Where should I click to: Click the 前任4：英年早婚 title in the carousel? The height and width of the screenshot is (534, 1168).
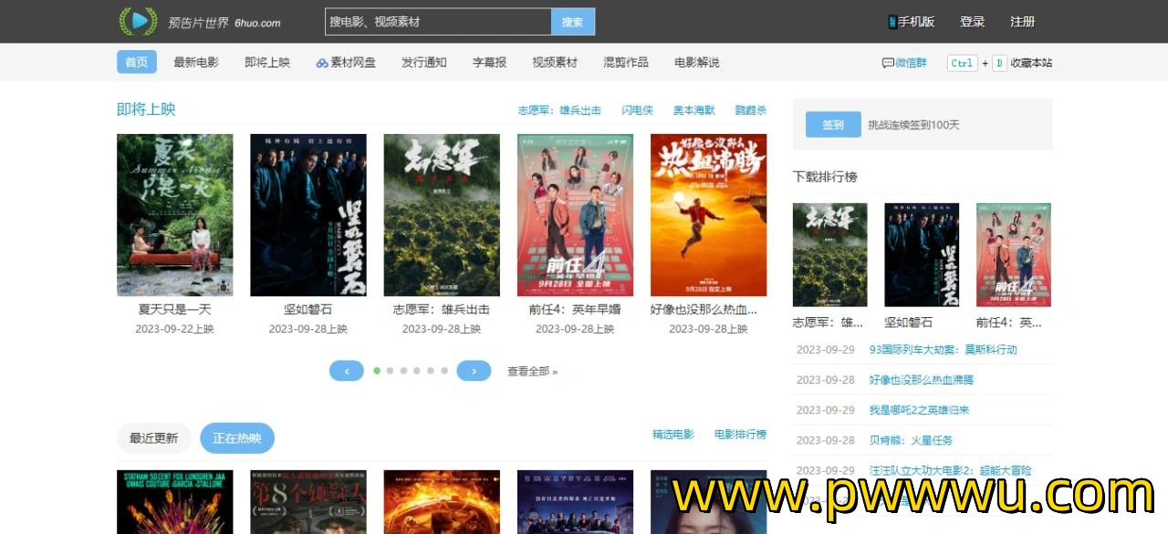coord(575,310)
